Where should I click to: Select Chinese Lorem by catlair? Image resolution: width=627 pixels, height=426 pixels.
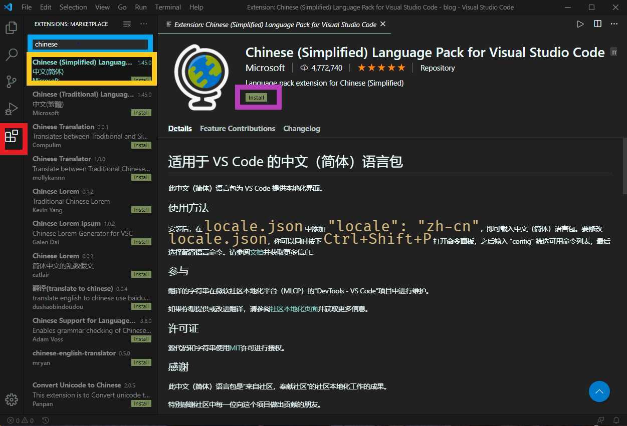[x=92, y=265]
